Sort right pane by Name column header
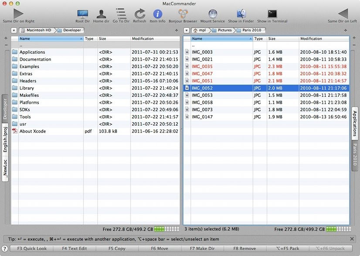The image size is (360, 256). coord(222,39)
